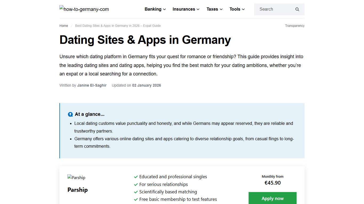The image size is (364, 204).
Task: Expand the Taxes menu chevron
Action: [x=221, y=9]
